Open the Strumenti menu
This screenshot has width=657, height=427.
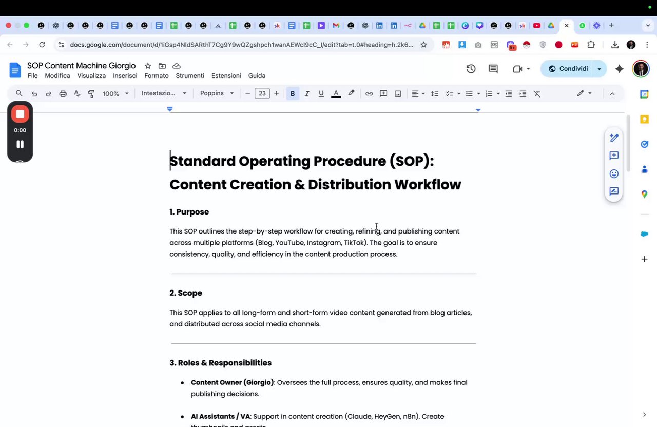coord(190,76)
